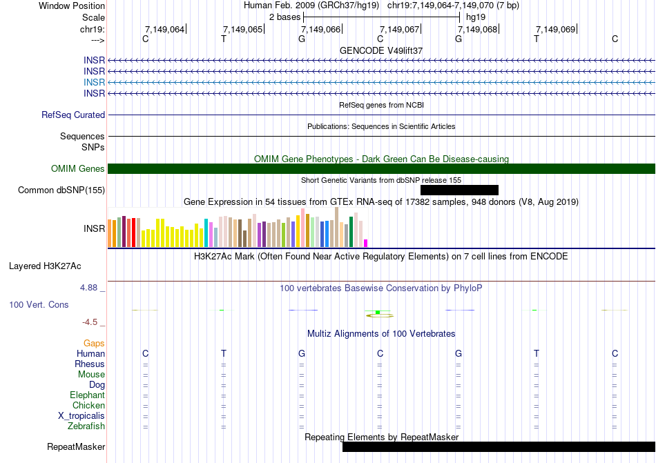Select the Zebrafish alignment row label
The width and height of the screenshot is (656, 463).
[x=86, y=426]
